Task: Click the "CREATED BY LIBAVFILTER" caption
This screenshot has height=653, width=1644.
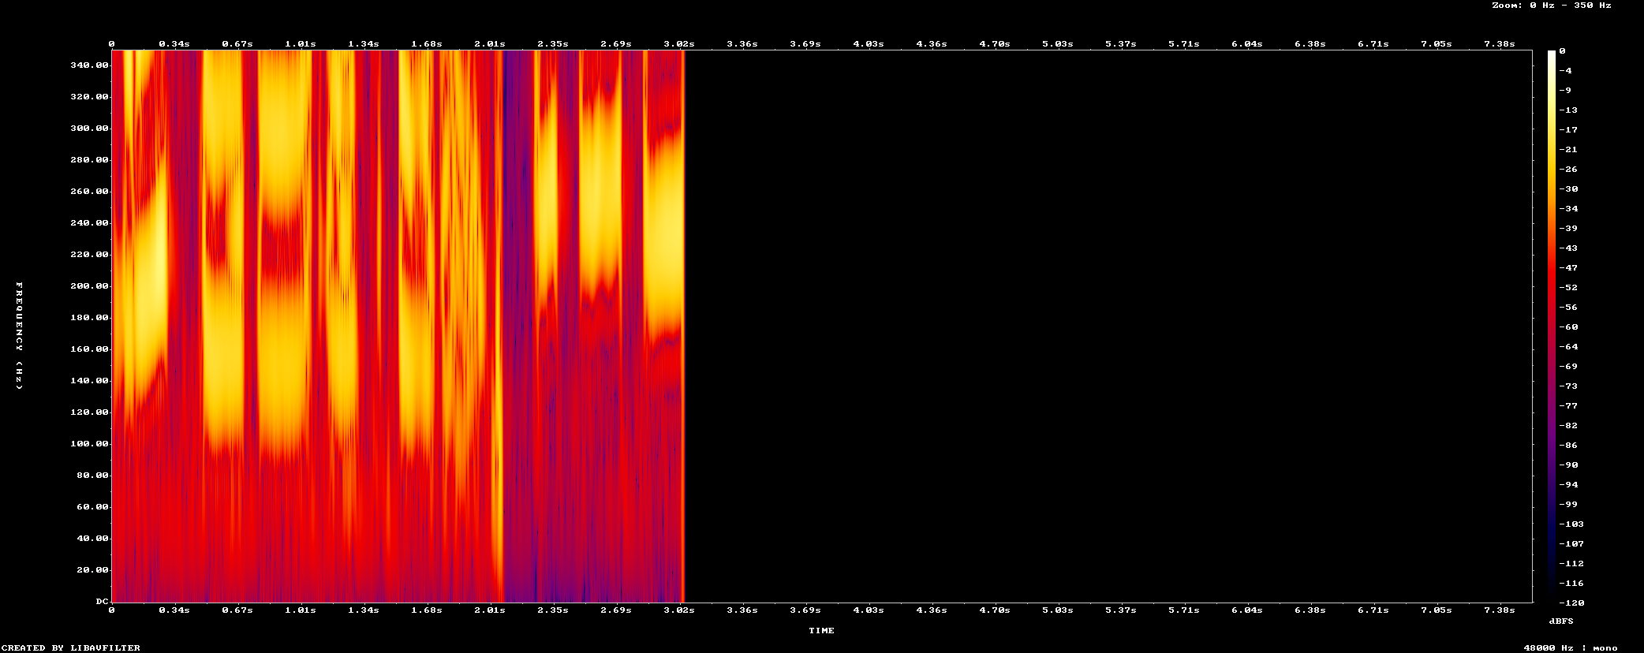Action: point(71,648)
